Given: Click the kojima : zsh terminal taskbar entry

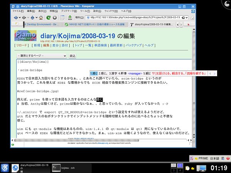Looking at the screenshot, I should [71, 168].
